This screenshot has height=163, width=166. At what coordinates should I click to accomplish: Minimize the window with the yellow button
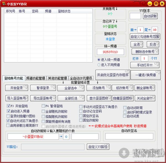[149, 4]
